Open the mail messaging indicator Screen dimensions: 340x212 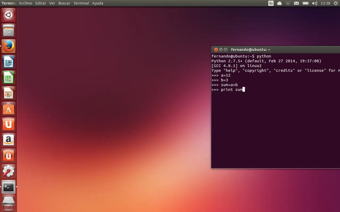click(296, 3)
